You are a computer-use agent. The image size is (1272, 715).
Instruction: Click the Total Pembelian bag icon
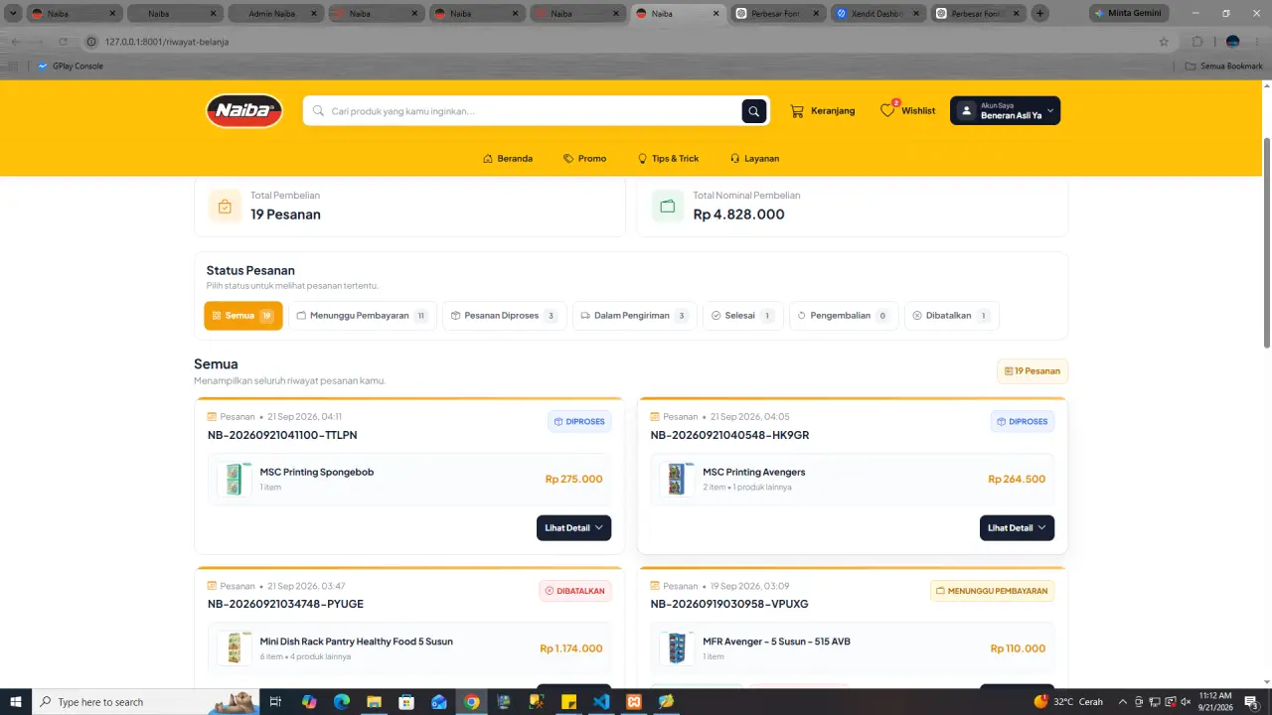pos(225,207)
